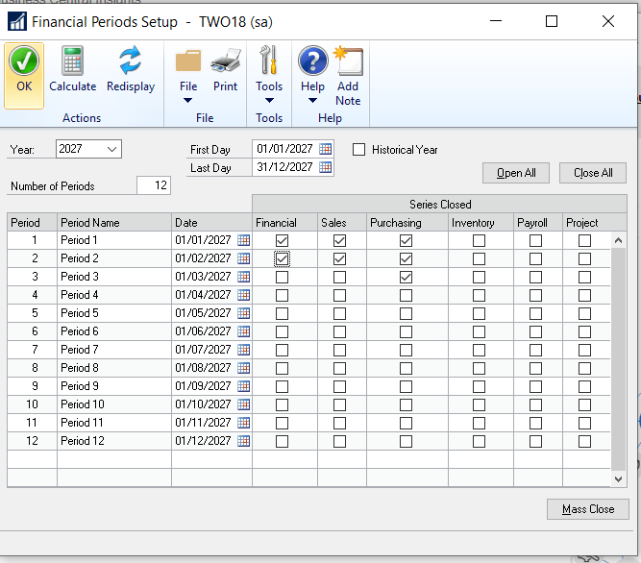Click the Print printer icon

coord(225,62)
